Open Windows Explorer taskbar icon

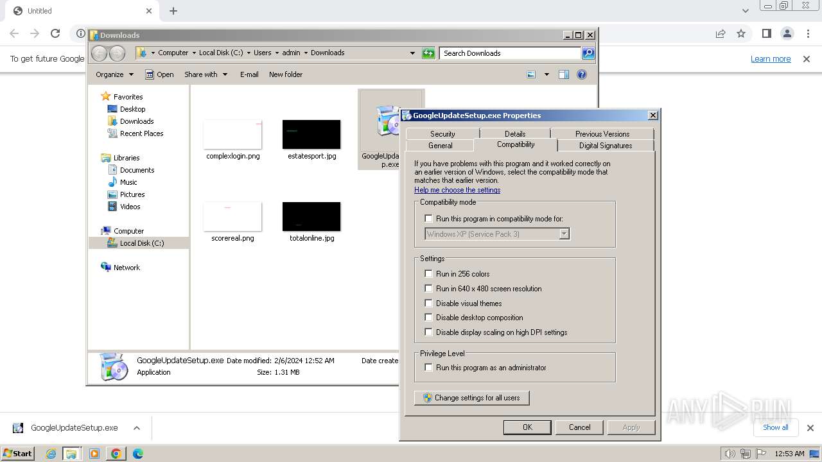(x=71, y=454)
